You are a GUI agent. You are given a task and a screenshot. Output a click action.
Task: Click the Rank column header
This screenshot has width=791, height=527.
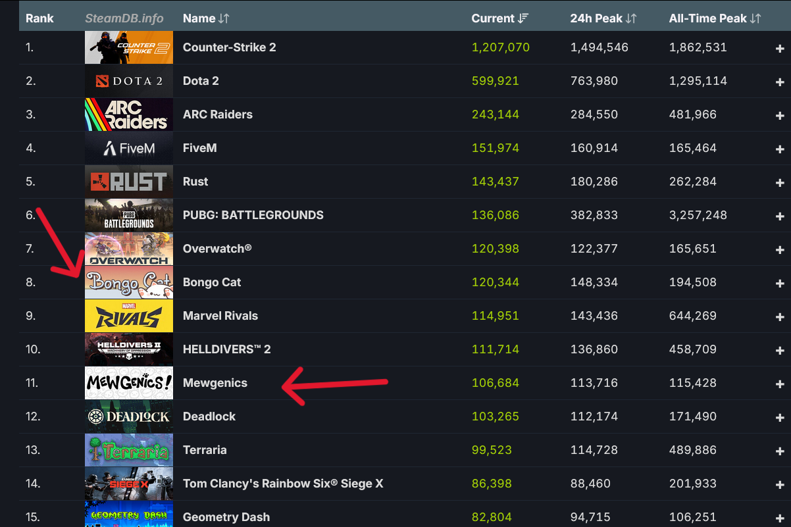pos(39,18)
